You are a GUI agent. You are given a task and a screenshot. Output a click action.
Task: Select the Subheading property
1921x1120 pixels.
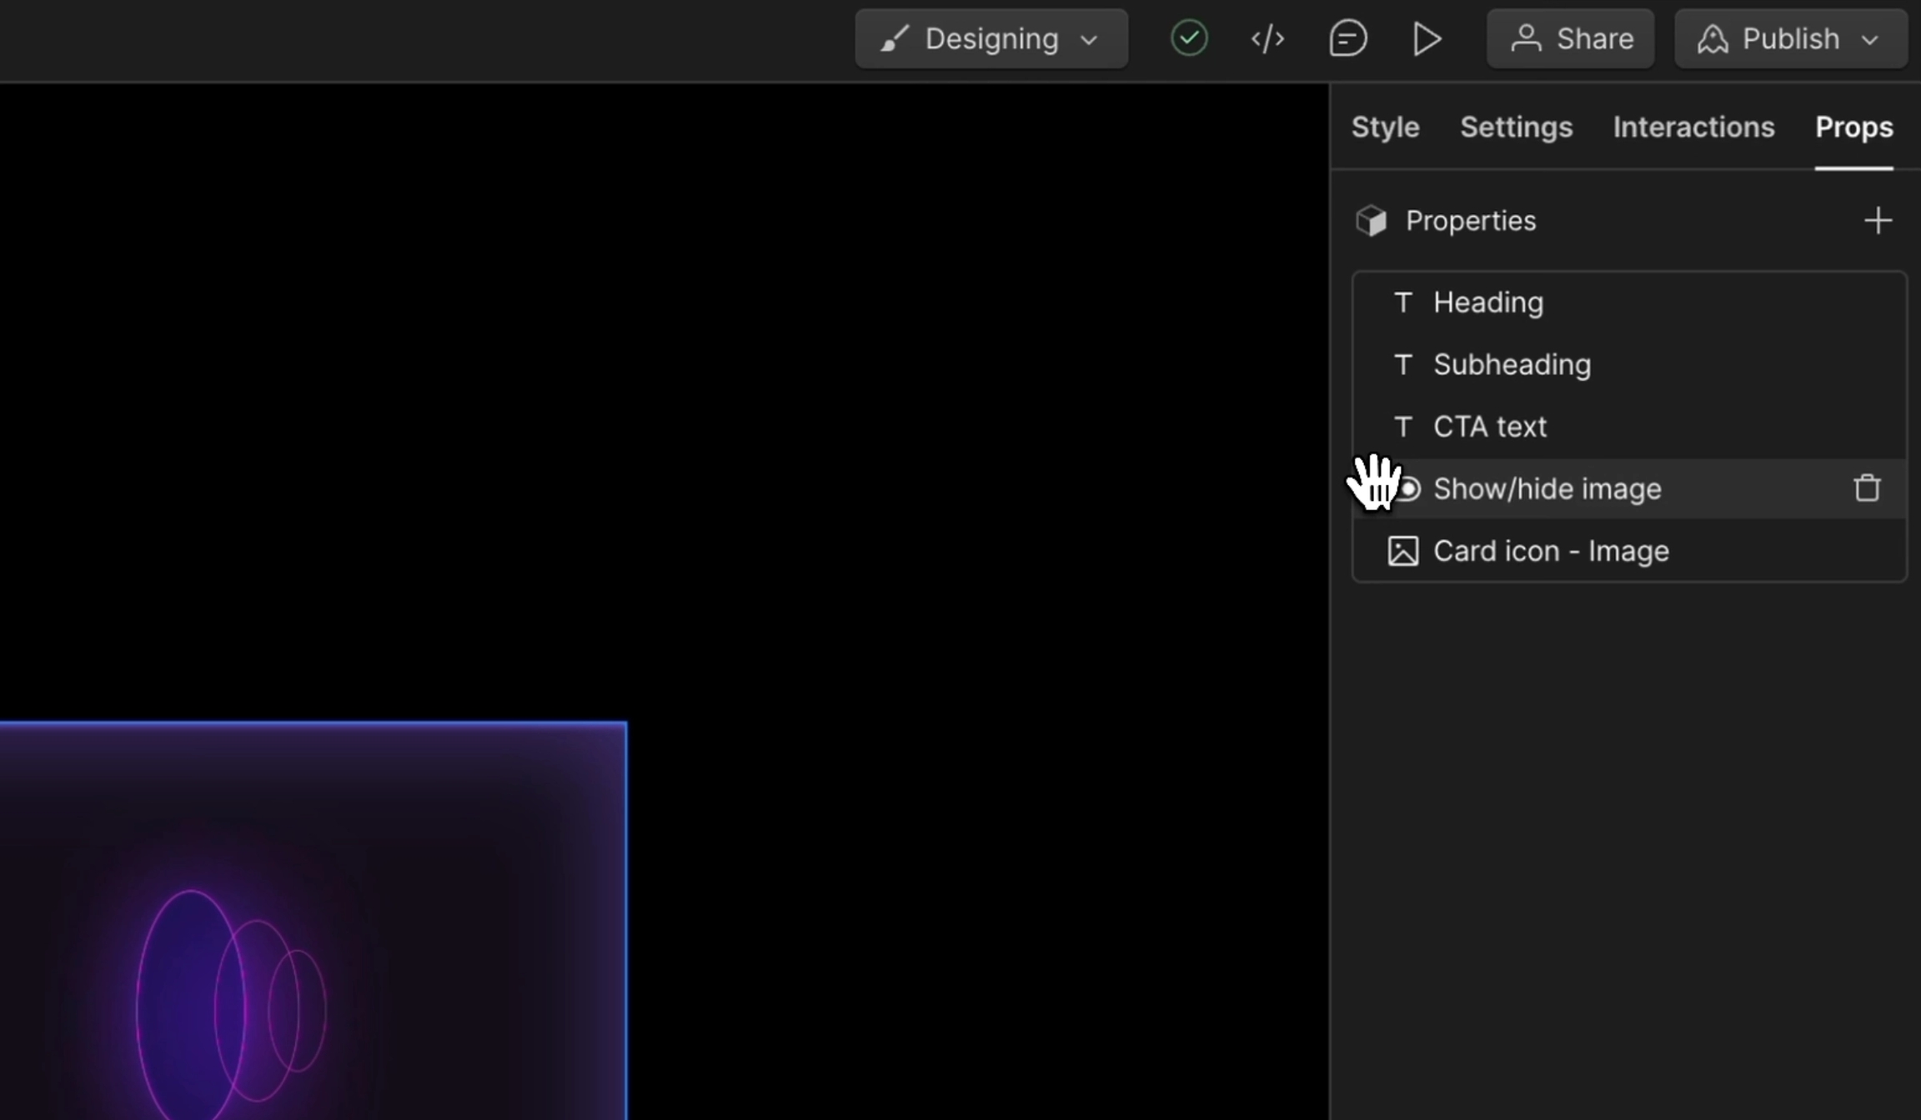point(1512,365)
